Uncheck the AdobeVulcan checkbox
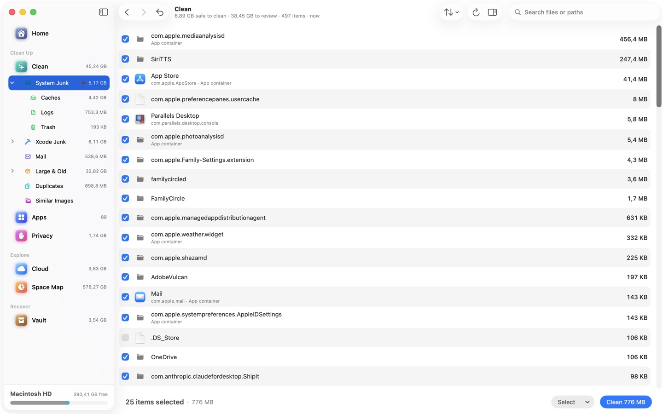The height and width of the screenshot is (414, 663). (x=125, y=277)
